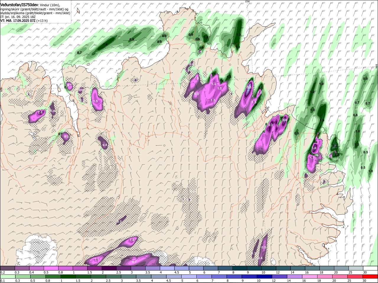The image size is (378, 283).
Task: Click the dark mauve 0.2 snow legend swatch
Action: [x=7, y=268]
